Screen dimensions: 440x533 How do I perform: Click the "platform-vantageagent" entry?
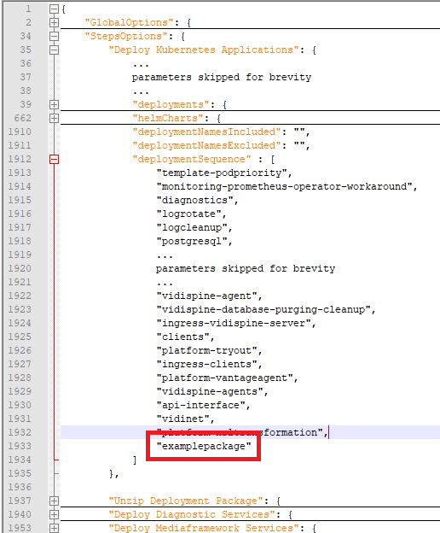(x=224, y=378)
